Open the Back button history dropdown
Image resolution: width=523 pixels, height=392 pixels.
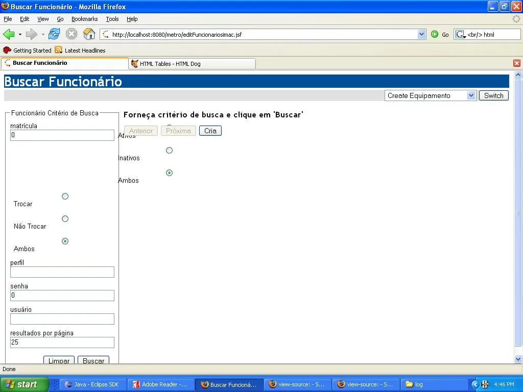[x=20, y=34]
